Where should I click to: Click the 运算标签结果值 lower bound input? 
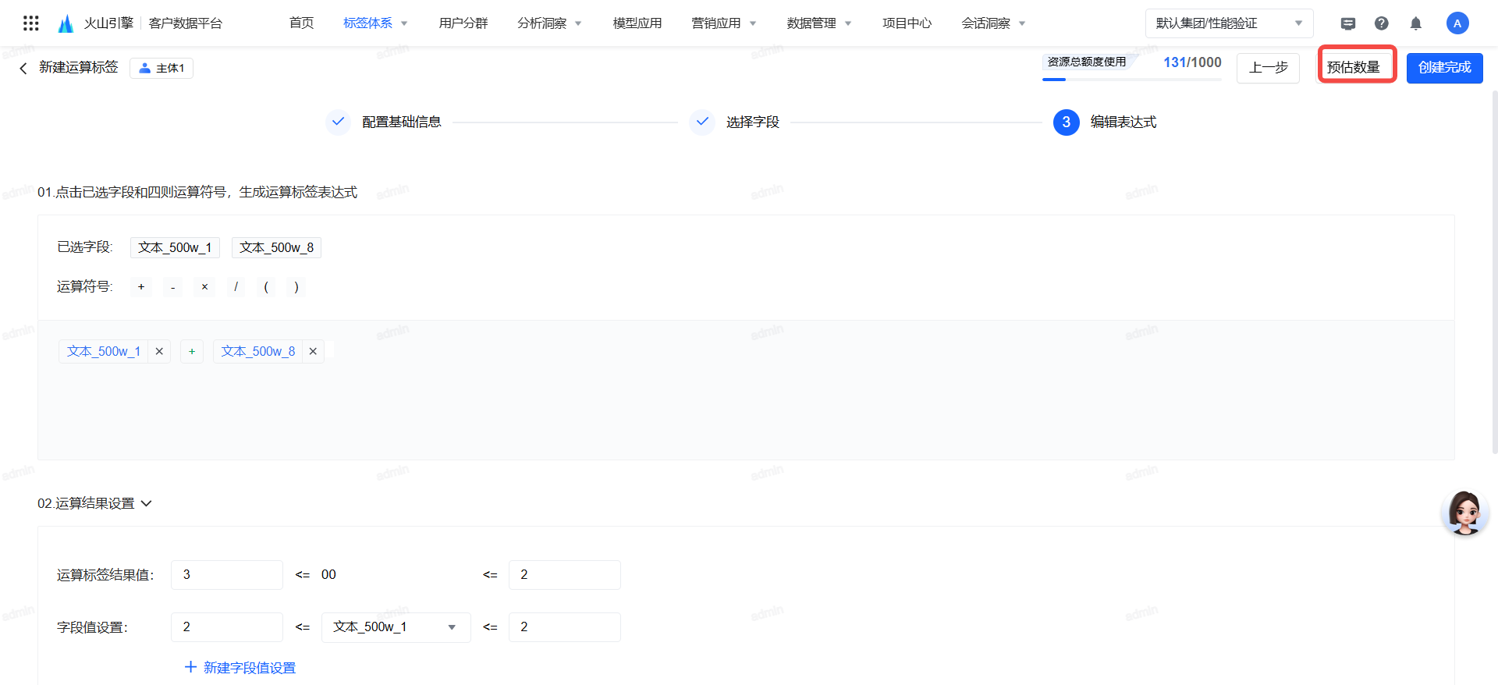[x=227, y=575]
